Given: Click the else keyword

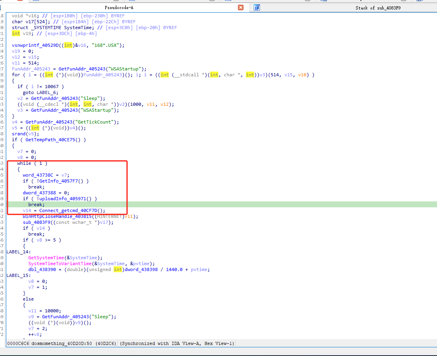Looking at the screenshot, I should click(28, 299).
